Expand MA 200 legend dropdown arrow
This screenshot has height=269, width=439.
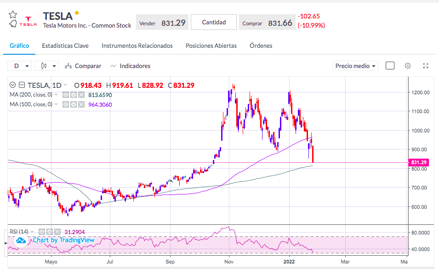[56, 95]
